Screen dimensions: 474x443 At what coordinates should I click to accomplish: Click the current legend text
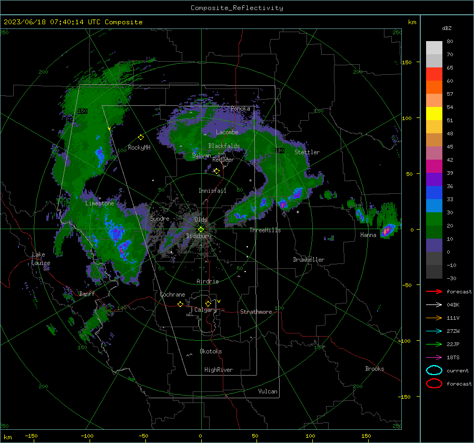point(457,370)
